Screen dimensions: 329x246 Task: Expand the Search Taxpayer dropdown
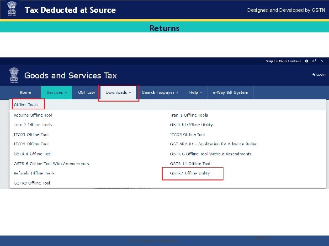tap(160, 92)
